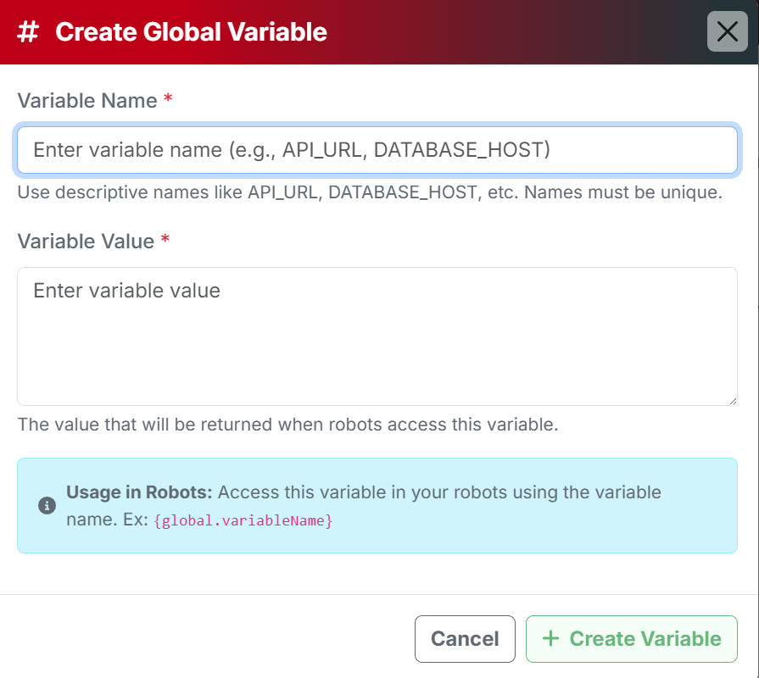Click the hint about robots accessing value

click(x=287, y=424)
